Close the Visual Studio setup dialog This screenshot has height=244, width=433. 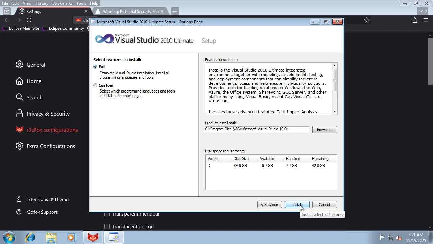pos(337,22)
